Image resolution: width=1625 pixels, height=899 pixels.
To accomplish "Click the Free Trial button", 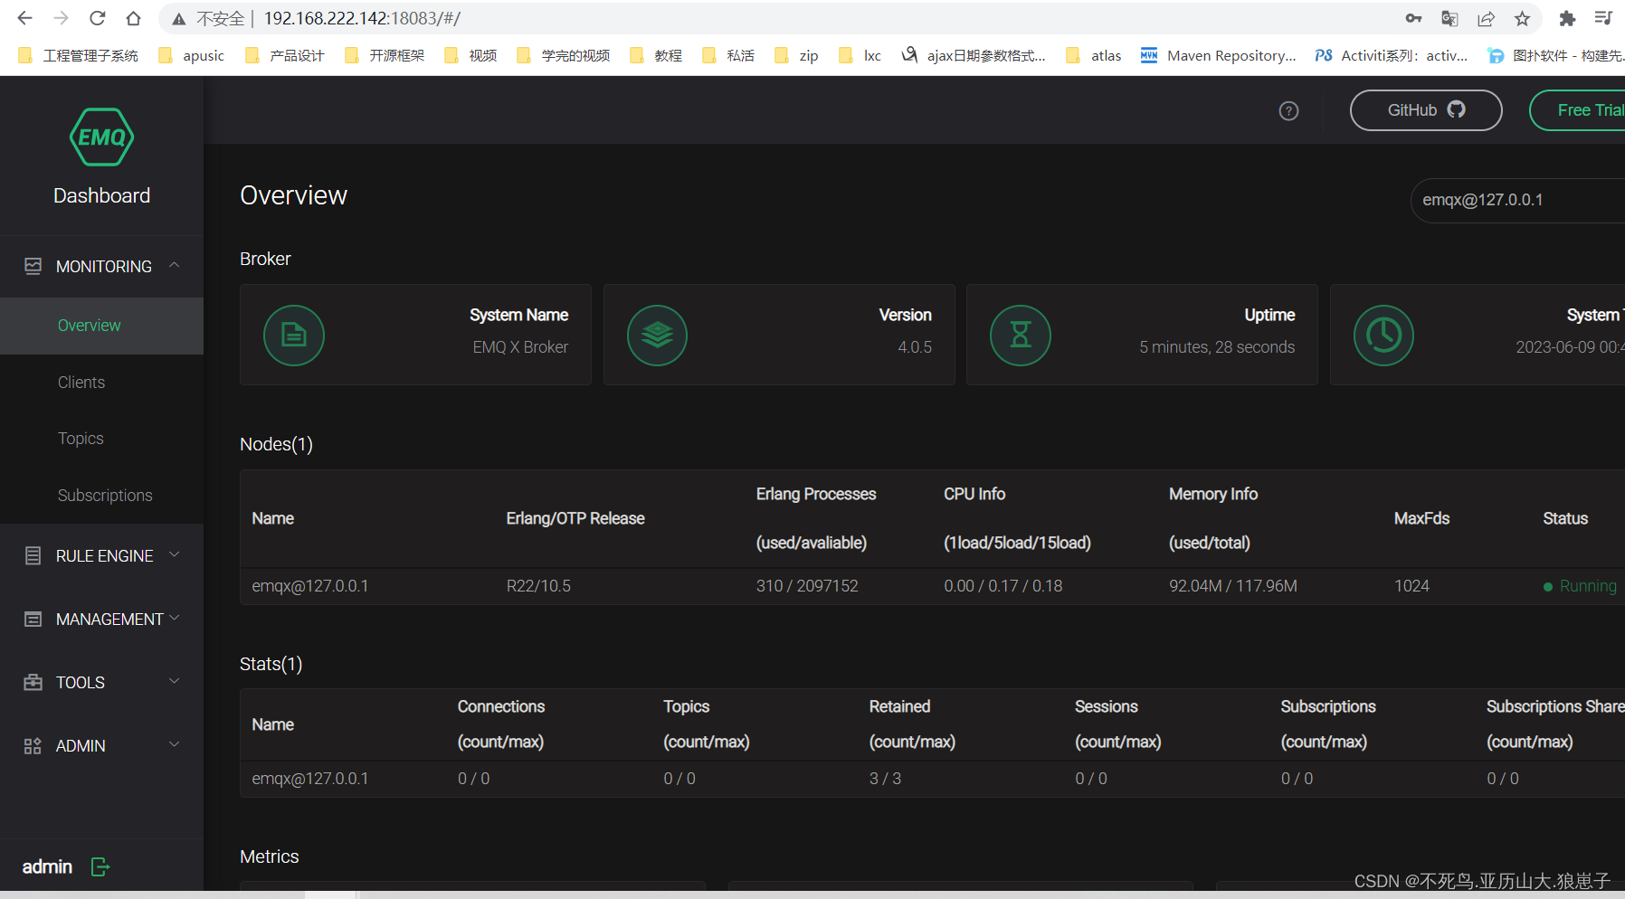I will tap(1578, 110).
